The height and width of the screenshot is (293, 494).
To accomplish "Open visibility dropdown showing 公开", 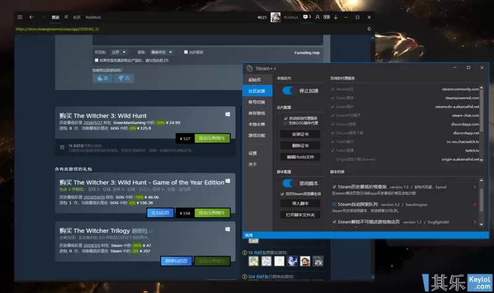I will 119,52.
